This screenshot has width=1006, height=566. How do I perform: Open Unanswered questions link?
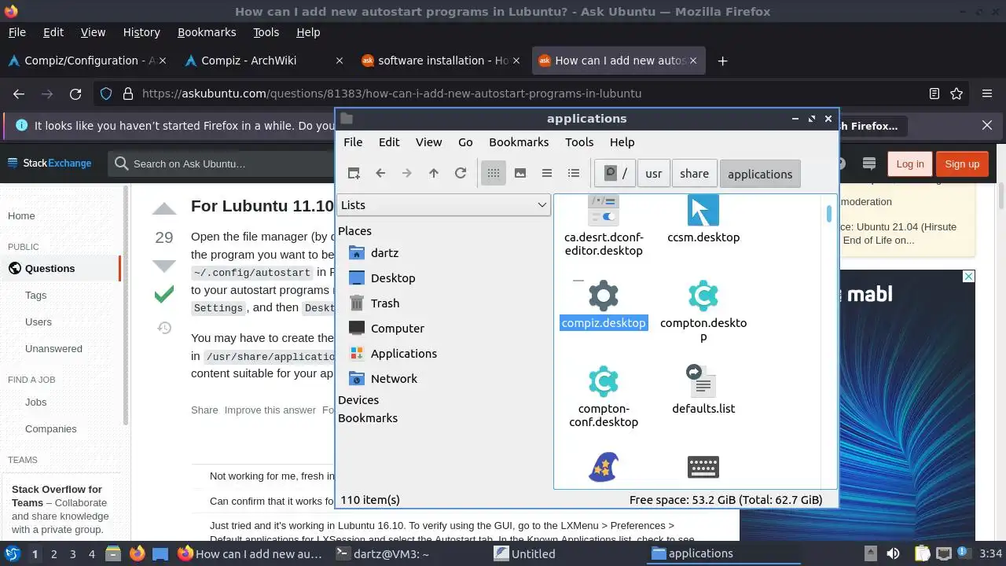pyautogui.click(x=53, y=348)
